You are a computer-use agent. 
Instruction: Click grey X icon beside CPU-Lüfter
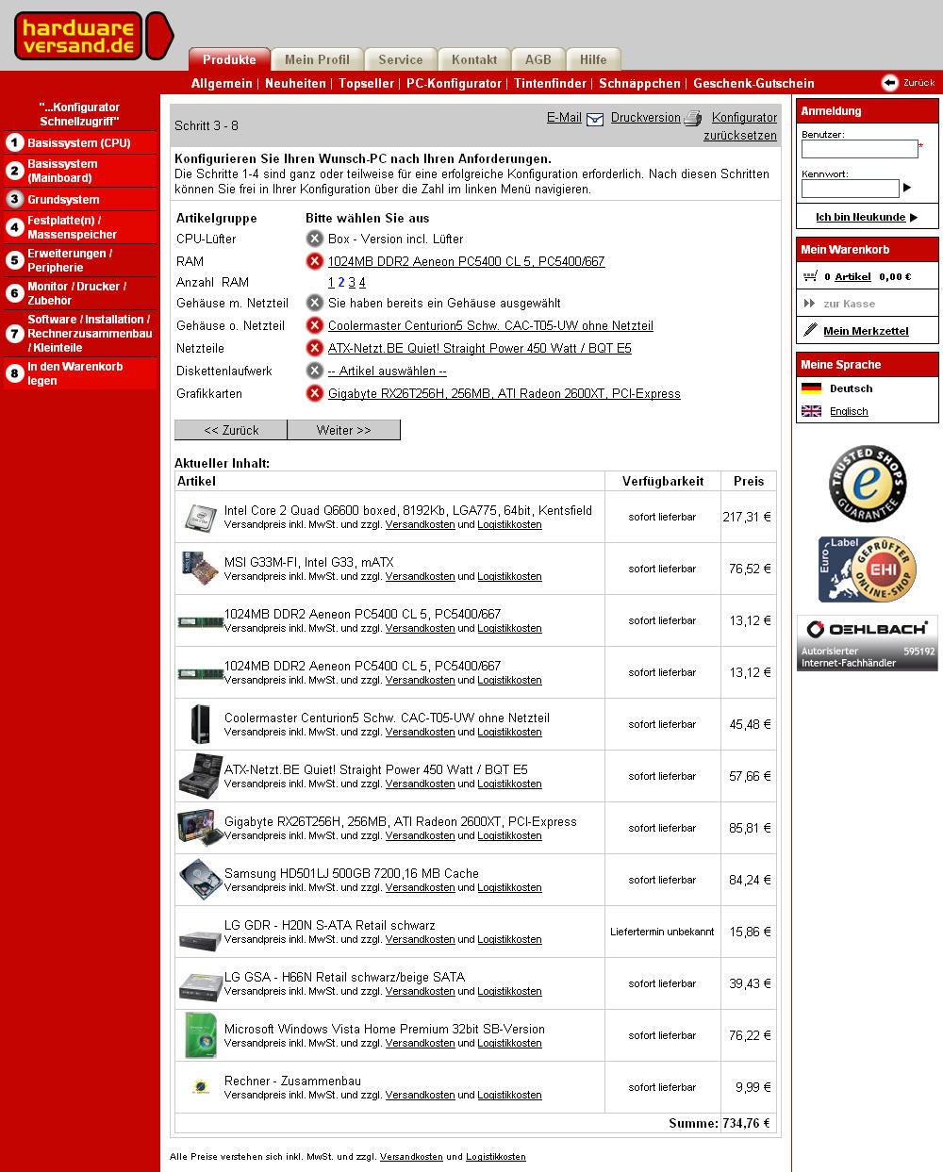click(x=315, y=239)
